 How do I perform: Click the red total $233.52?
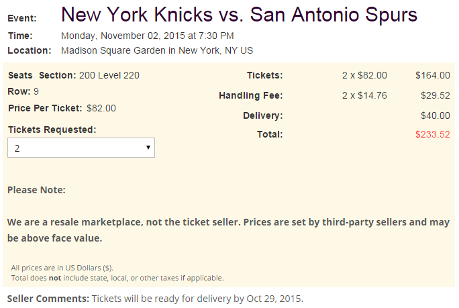pyautogui.click(x=433, y=134)
